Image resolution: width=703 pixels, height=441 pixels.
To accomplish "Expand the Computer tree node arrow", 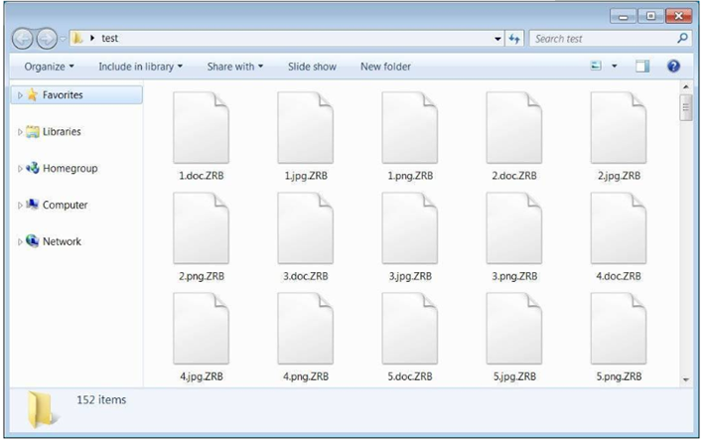I will pyautogui.click(x=21, y=206).
